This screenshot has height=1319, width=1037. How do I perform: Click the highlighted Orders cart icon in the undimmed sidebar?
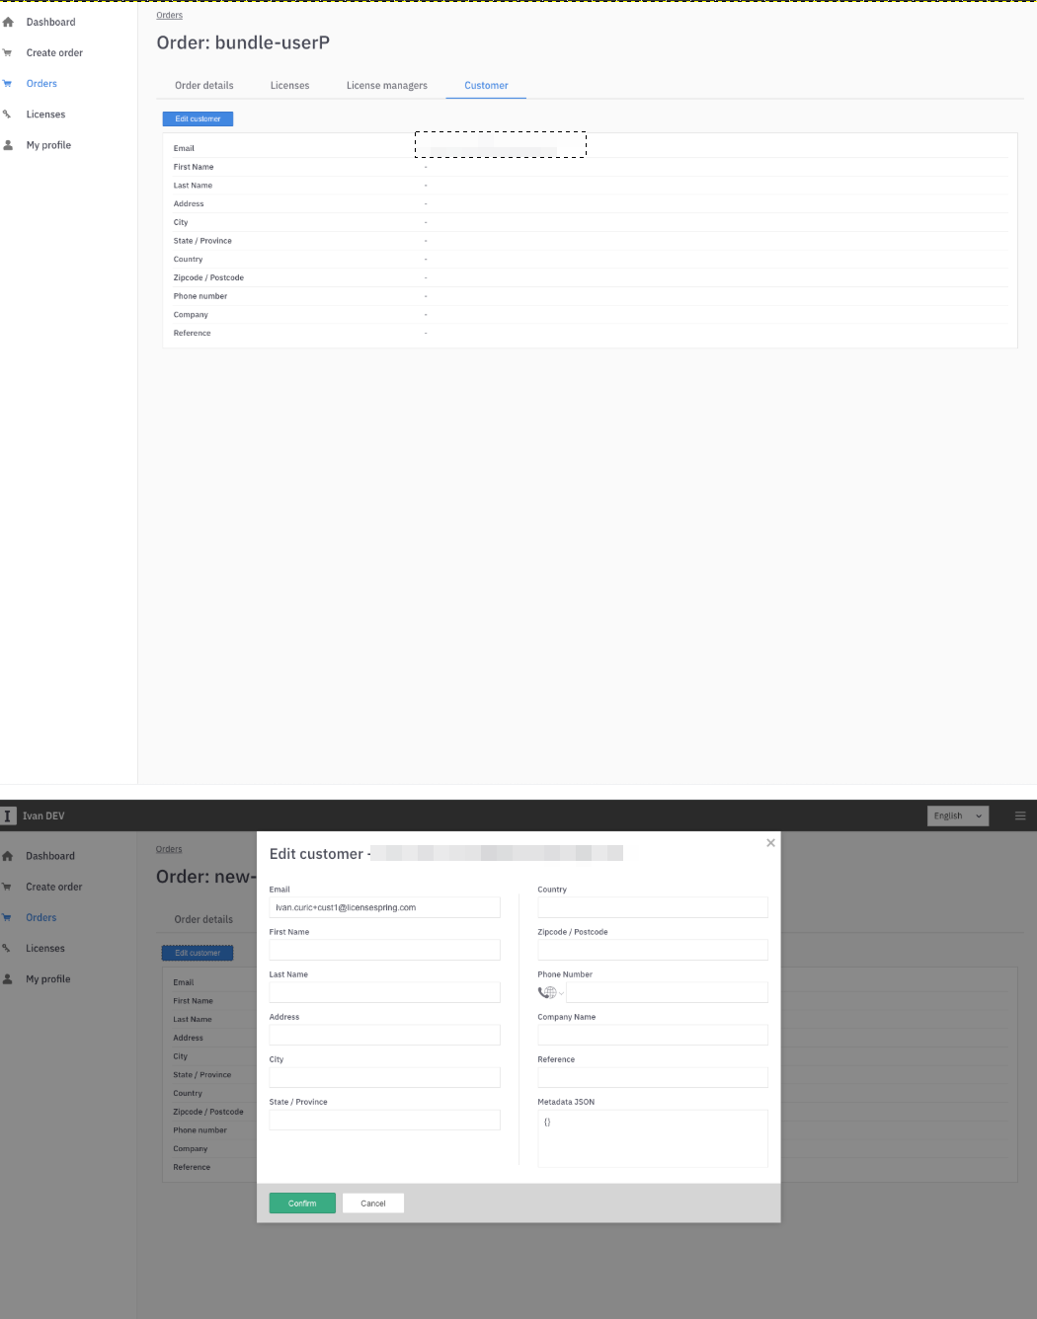(x=8, y=84)
